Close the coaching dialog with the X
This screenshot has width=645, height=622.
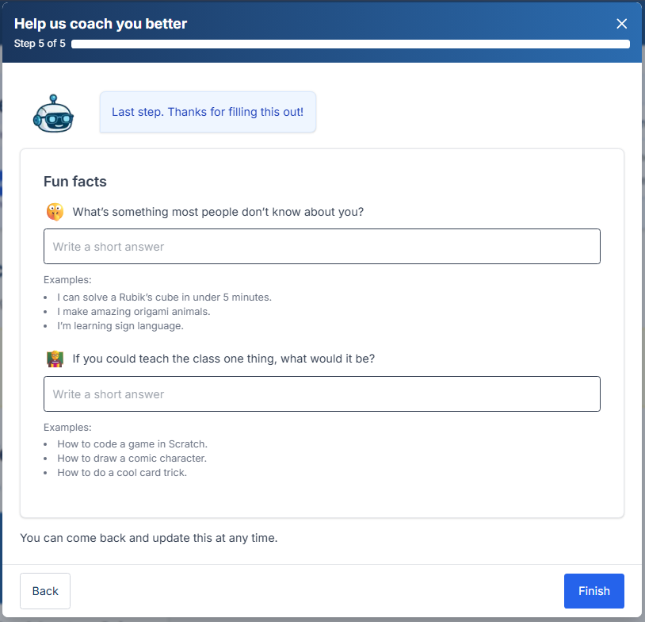(x=622, y=24)
